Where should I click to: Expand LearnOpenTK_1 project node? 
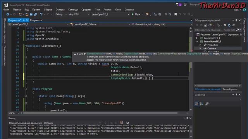coord(197,38)
